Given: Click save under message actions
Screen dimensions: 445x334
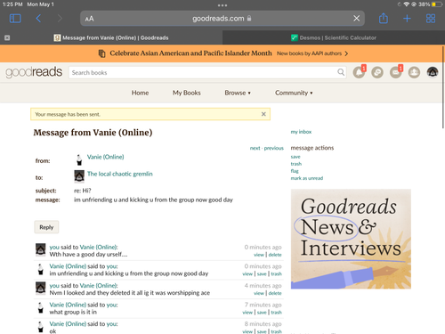Looking at the screenshot, I should (x=295, y=157).
